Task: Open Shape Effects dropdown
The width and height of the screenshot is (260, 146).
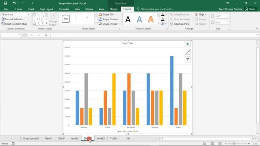Action: coord(108,24)
